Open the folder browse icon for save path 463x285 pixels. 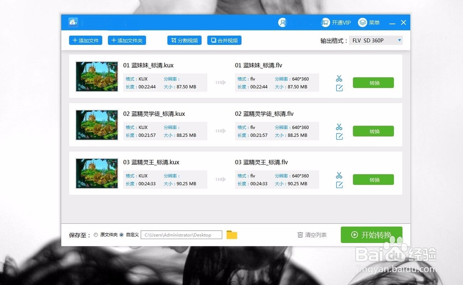point(232,234)
